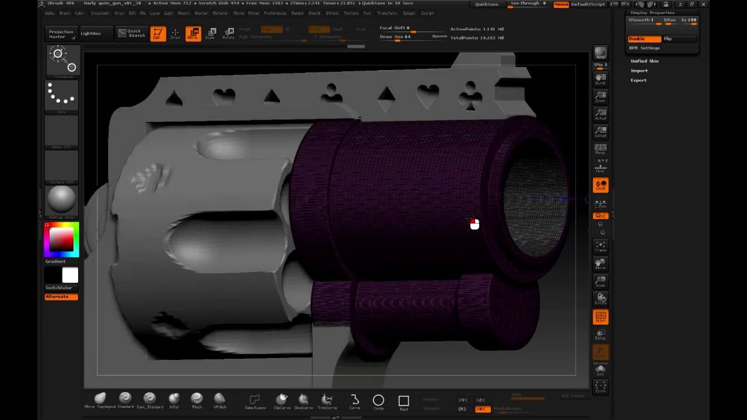This screenshot has width=747, height=420.
Task: Select the Rect stroke type
Action: tap(404, 401)
